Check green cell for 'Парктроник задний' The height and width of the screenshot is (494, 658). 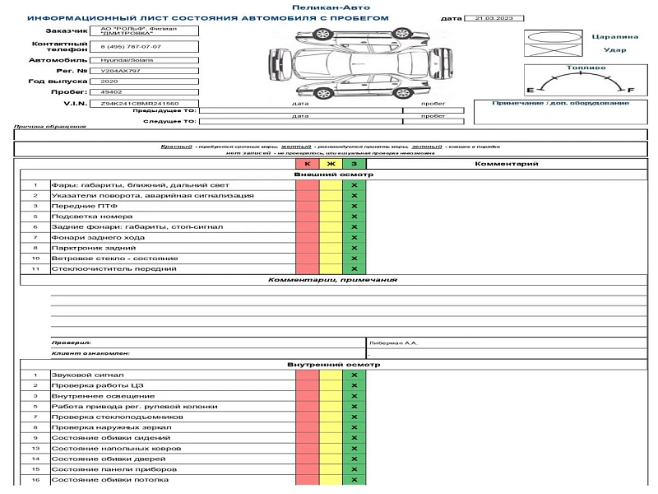tap(354, 248)
